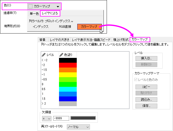The width and height of the screenshot is (173, 131).
Task: Select the green fill swatch for level 0
Action: (x=68, y=85)
